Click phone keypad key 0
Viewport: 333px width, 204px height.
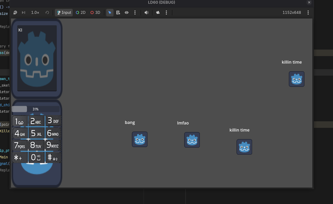[36, 157]
